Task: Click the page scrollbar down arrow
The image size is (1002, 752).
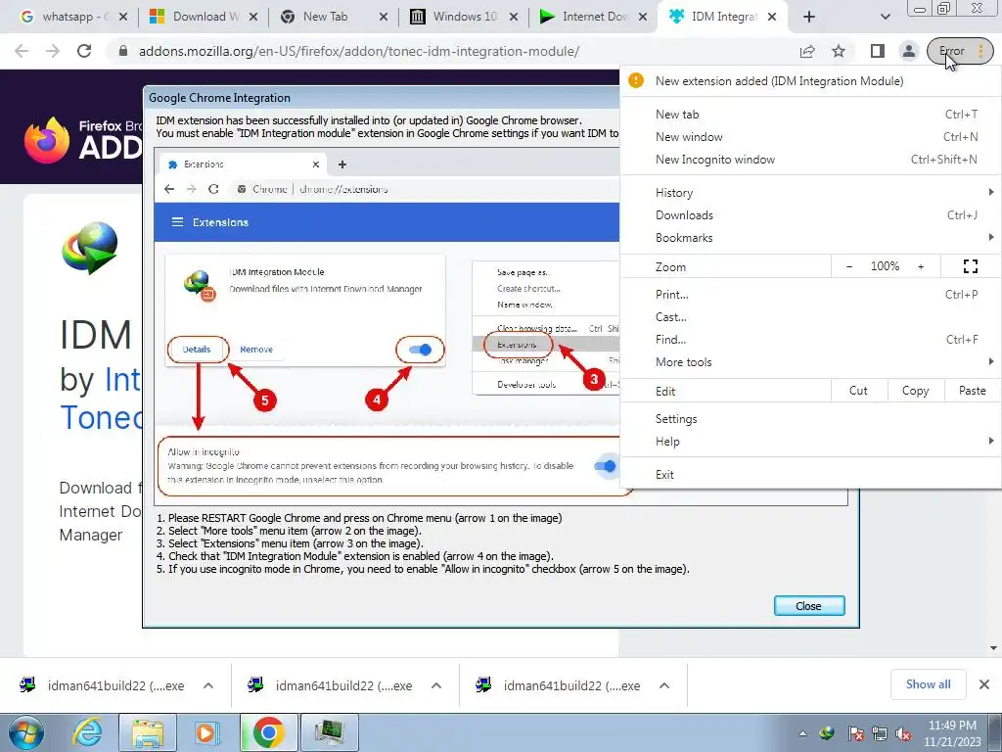Action: 994,648
